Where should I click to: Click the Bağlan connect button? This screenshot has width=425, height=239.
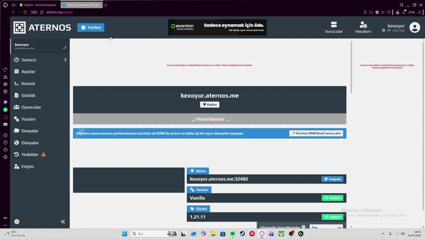point(210,105)
